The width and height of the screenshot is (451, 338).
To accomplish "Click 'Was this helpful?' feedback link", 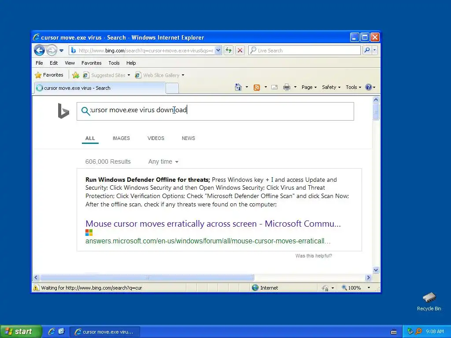I will click(x=314, y=256).
